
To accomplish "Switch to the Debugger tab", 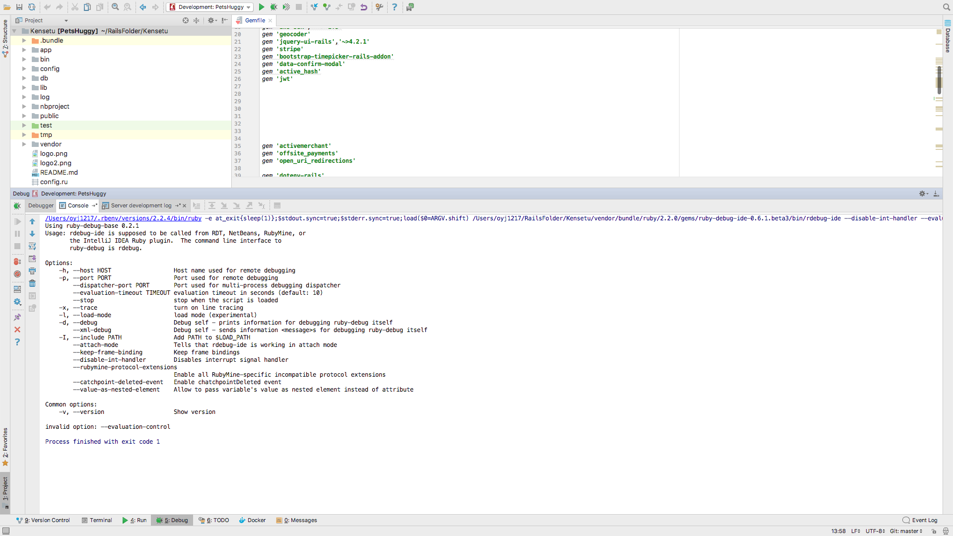I will (41, 205).
